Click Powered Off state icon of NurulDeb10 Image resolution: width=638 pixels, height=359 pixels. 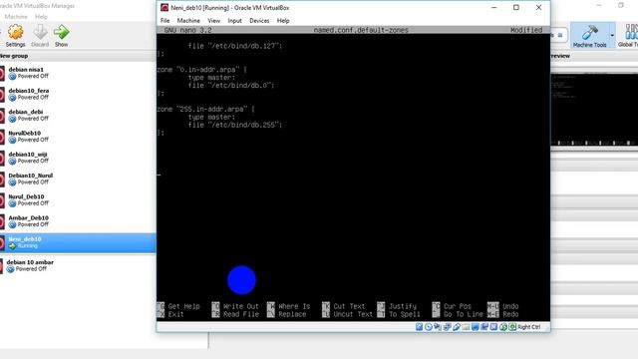pyautogui.click(x=13, y=140)
